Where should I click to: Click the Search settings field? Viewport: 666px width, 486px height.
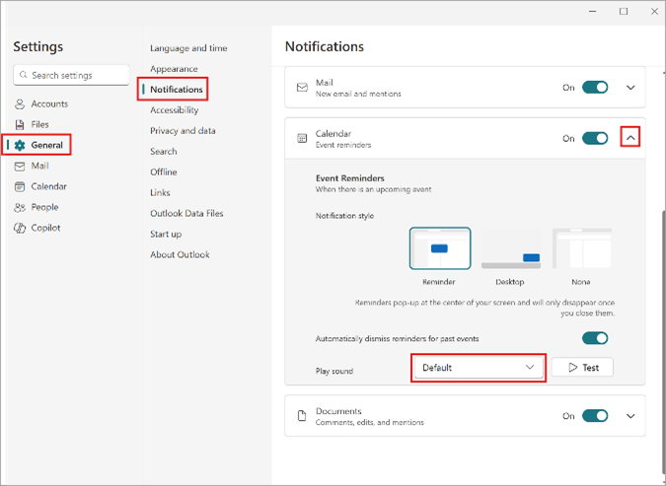pos(71,76)
